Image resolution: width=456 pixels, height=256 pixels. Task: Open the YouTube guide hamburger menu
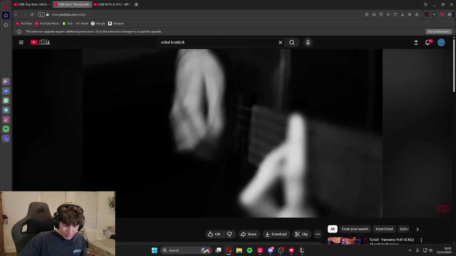[x=21, y=42]
